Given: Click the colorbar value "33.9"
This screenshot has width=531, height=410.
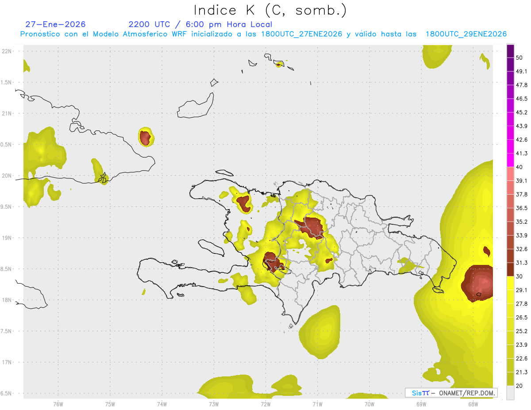Looking at the screenshot, I should point(521,235).
